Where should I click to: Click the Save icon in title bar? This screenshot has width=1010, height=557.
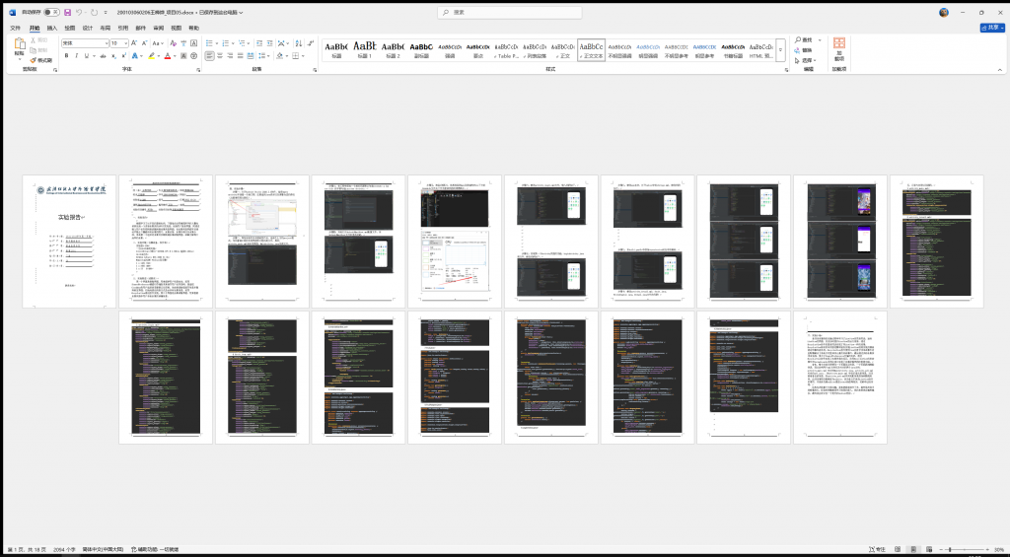pos(67,12)
